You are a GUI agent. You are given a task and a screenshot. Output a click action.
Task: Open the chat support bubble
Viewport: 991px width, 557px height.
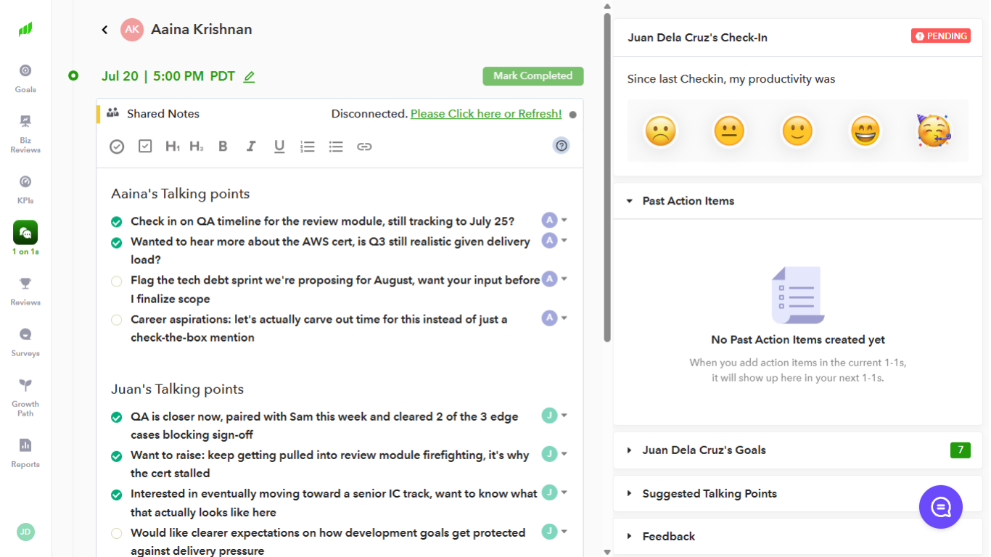940,507
